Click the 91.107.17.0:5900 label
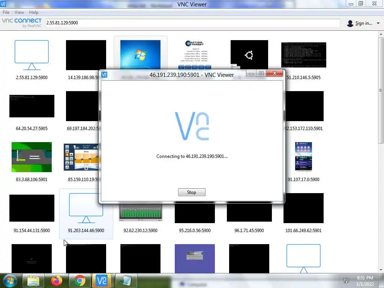The height and width of the screenshot is (288, 384). (x=303, y=179)
